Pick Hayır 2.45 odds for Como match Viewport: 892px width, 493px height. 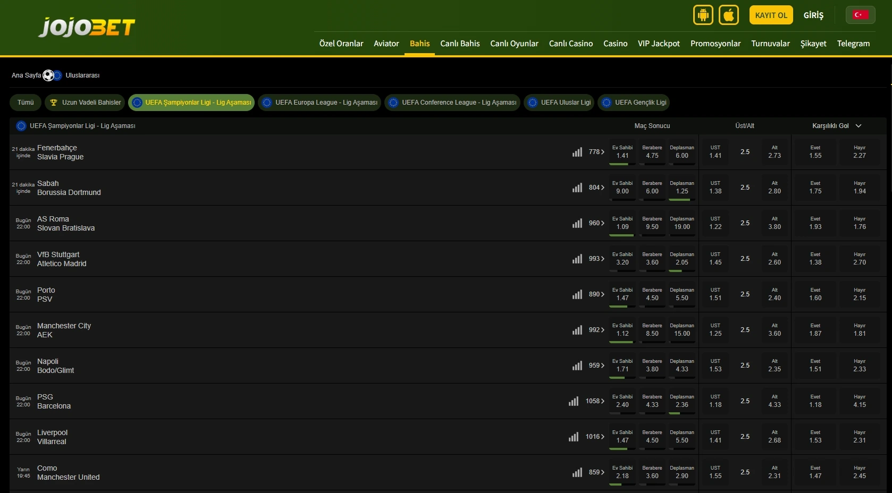860,473
